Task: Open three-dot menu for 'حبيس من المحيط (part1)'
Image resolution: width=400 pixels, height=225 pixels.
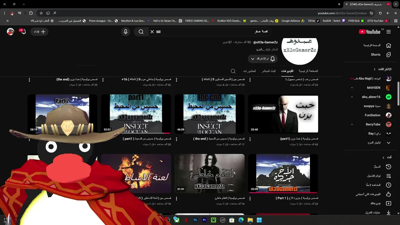Action: (103, 139)
